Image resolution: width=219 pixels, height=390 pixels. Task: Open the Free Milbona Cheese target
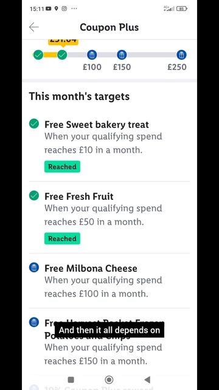109,281
